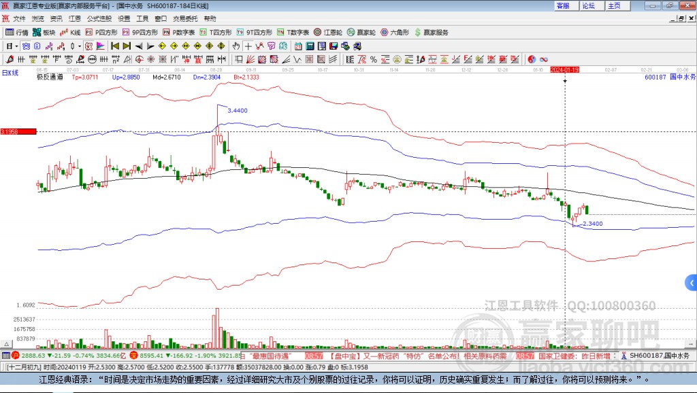Image resolution: width=697 pixels, height=393 pixels.
Task: Open the 赢家轮 wheel tool
Action: click(x=361, y=32)
